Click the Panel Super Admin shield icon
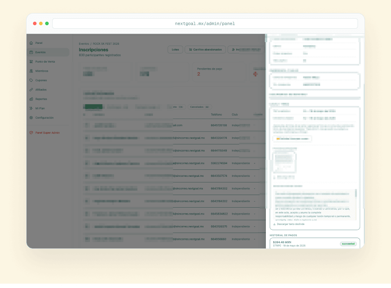Image resolution: width=391 pixels, height=288 pixels. click(31, 132)
